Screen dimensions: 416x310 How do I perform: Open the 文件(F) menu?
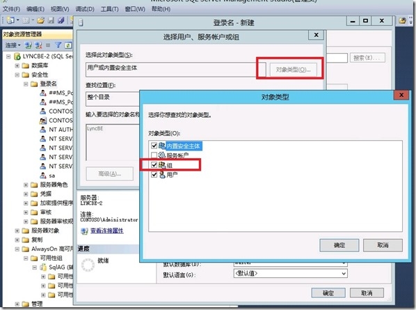[x=11, y=9]
